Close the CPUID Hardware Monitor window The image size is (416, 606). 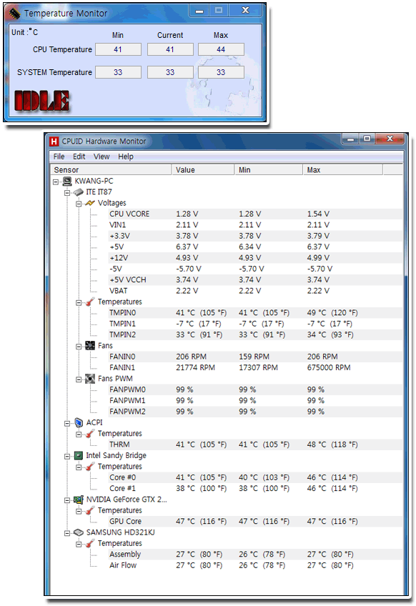point(390,139)
